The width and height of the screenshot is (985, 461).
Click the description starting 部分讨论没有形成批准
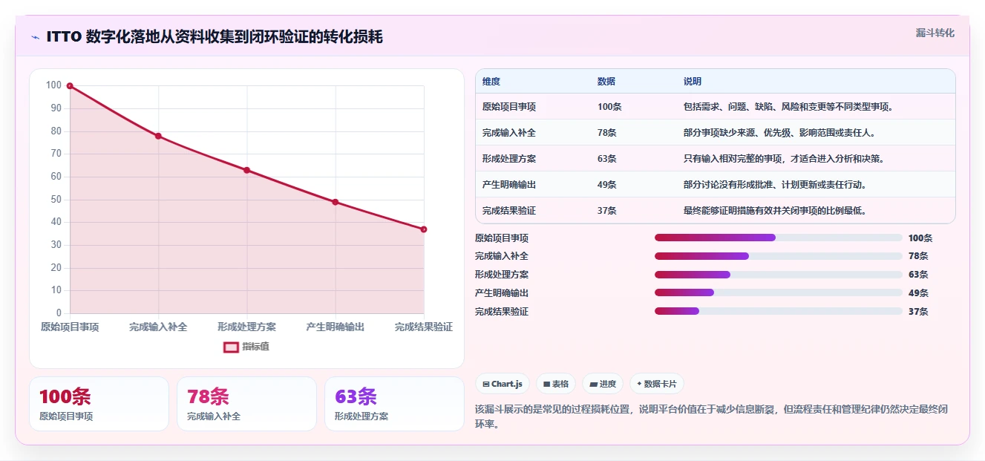[775, 185]
